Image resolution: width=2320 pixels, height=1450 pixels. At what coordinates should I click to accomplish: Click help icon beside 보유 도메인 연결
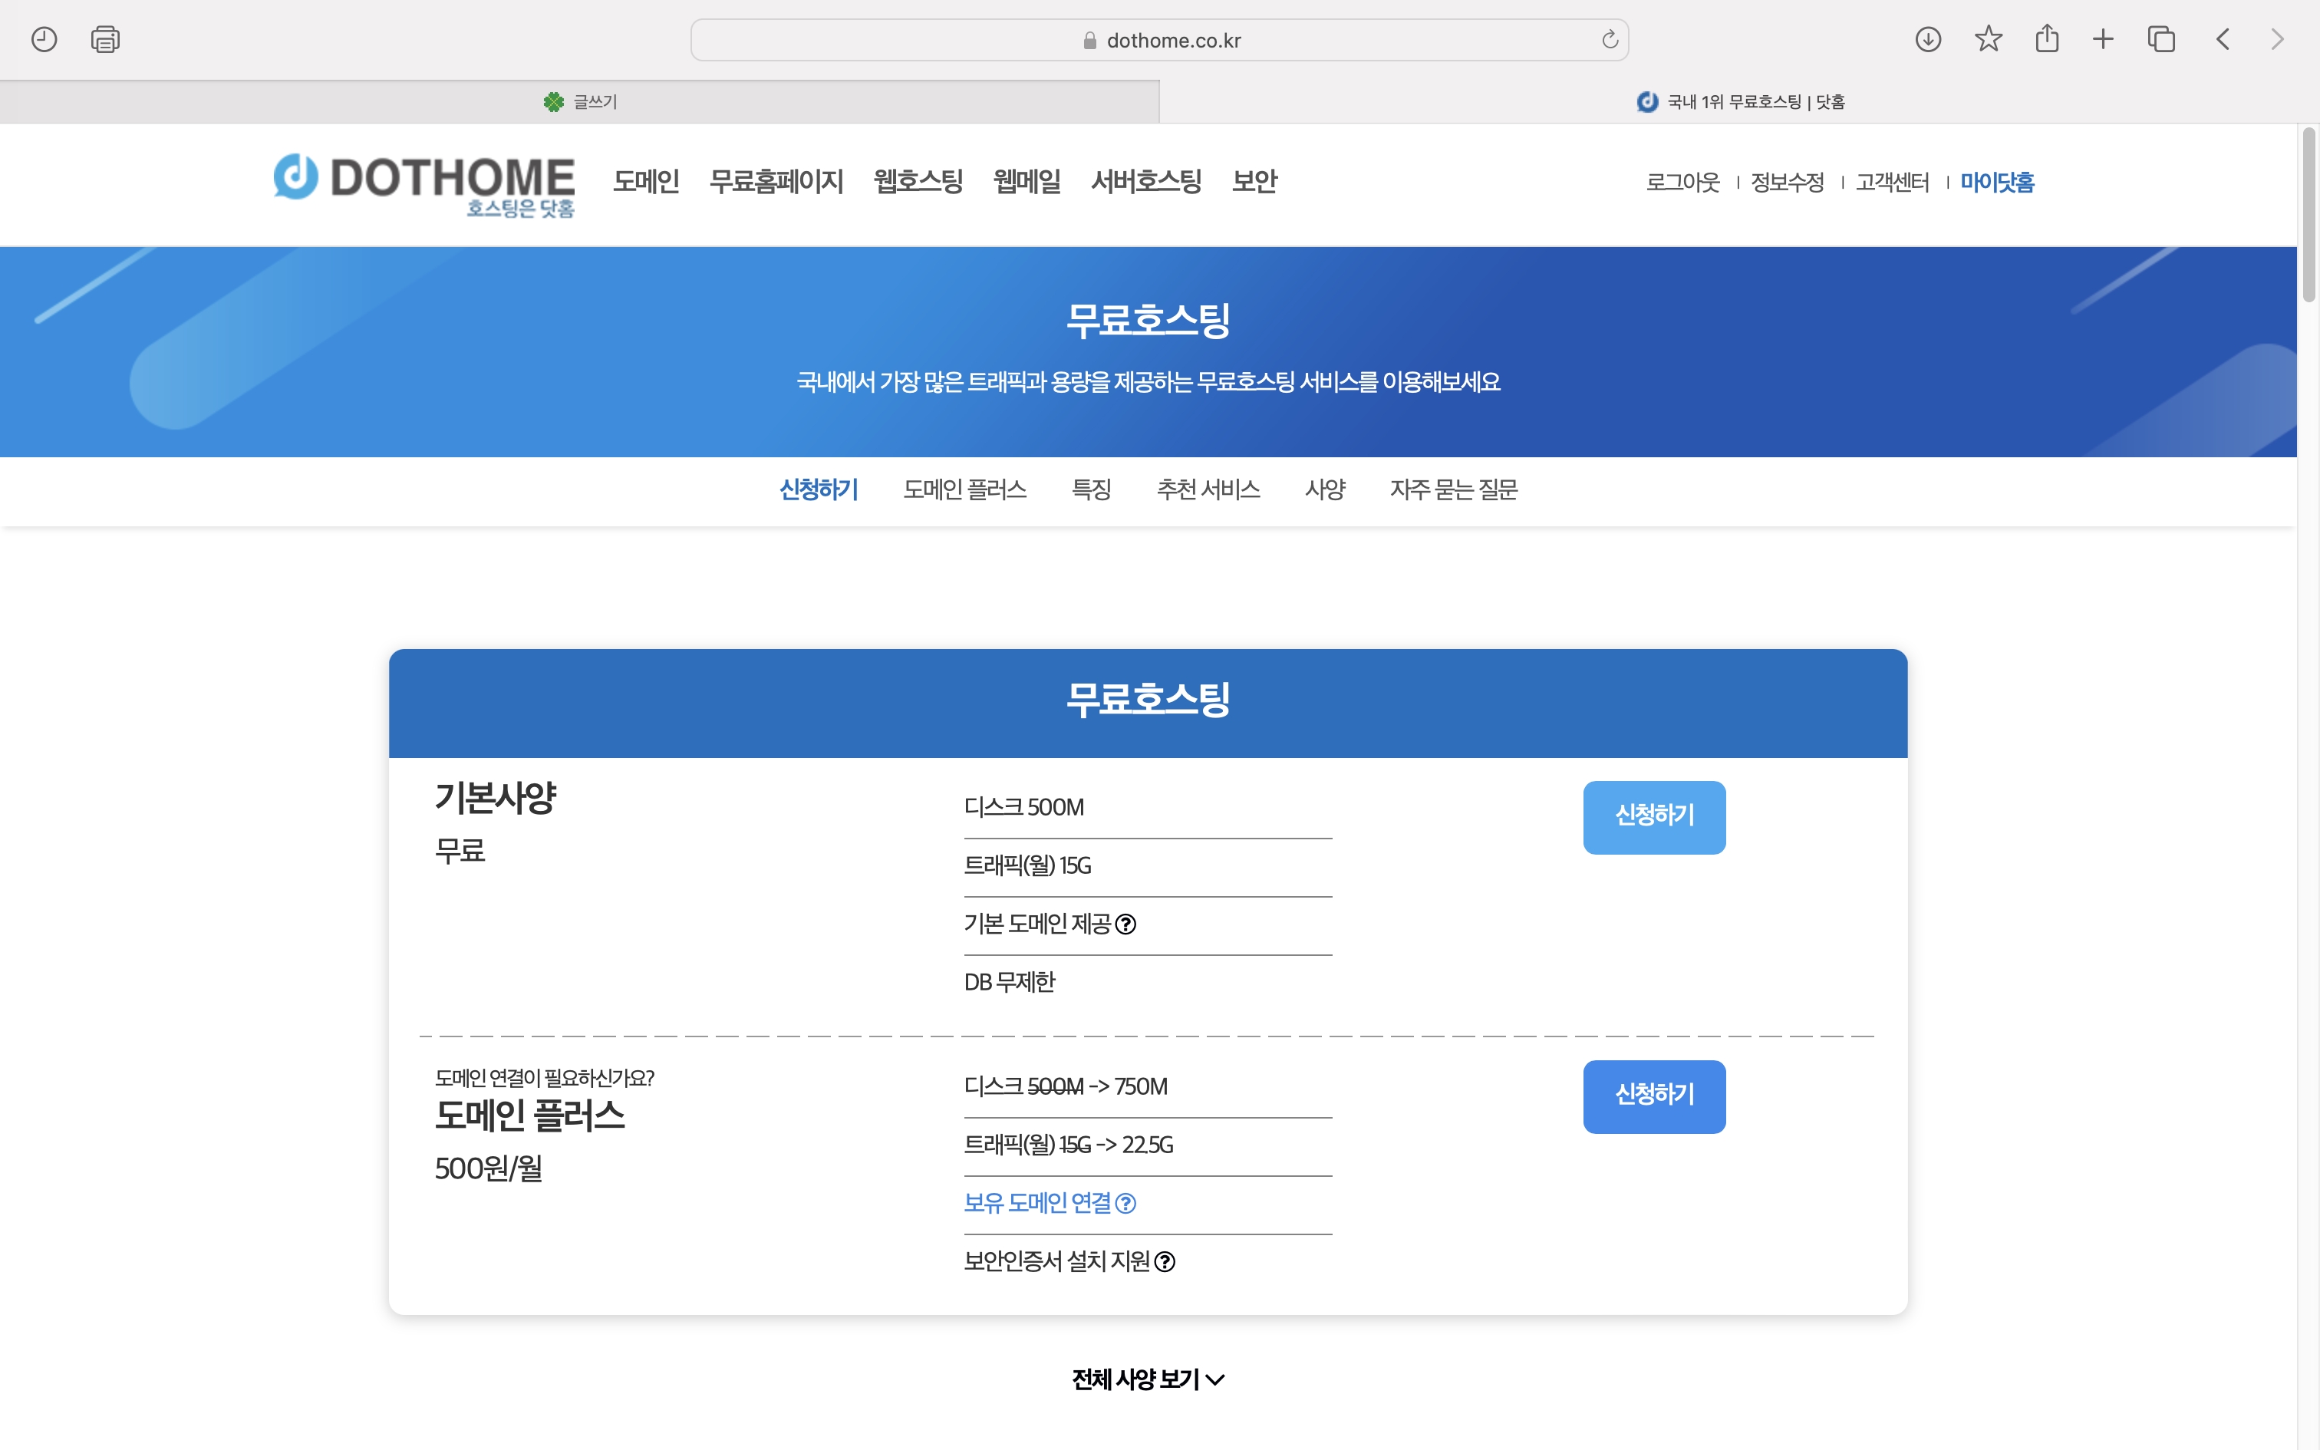pyautogui.click(x=1125, y=1204)
